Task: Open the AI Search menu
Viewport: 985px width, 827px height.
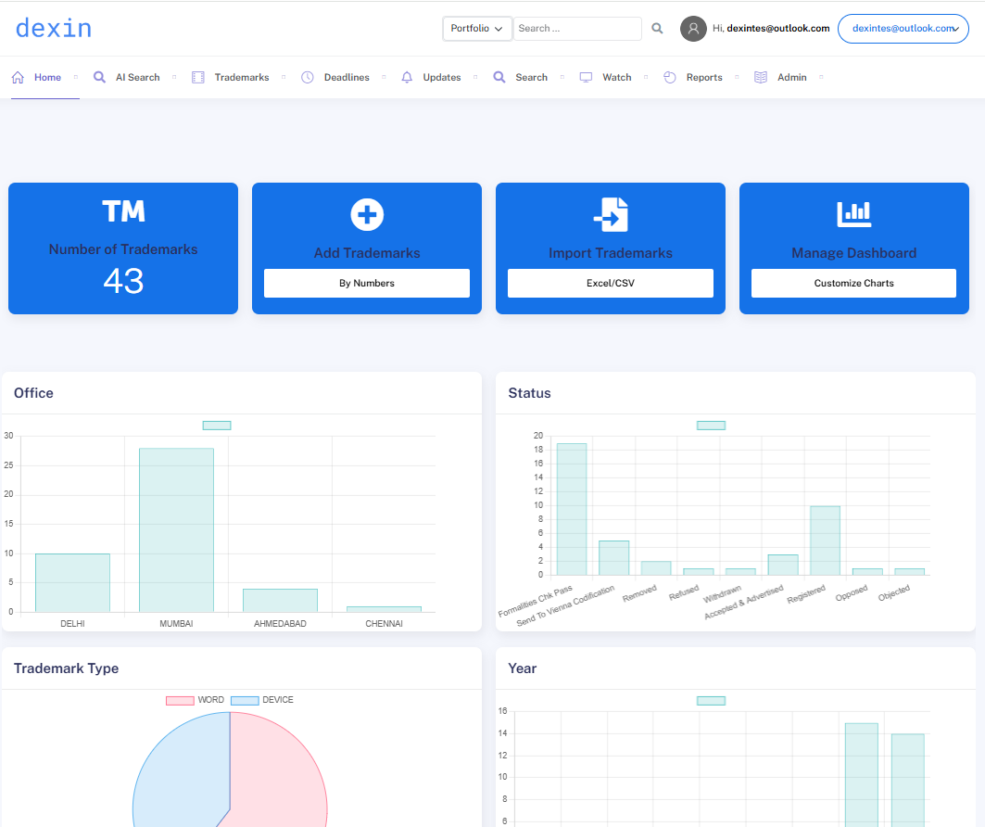Action: [x=137, y=77]
